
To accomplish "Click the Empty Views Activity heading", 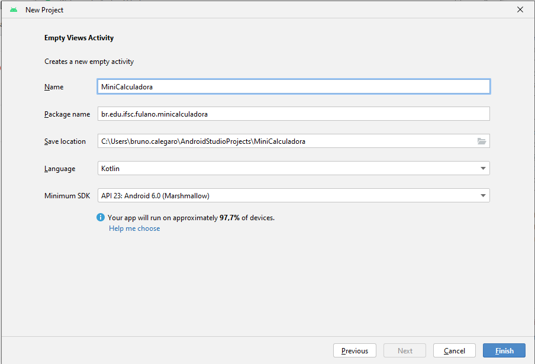I will pyautogui.click(x=79, y=38).
